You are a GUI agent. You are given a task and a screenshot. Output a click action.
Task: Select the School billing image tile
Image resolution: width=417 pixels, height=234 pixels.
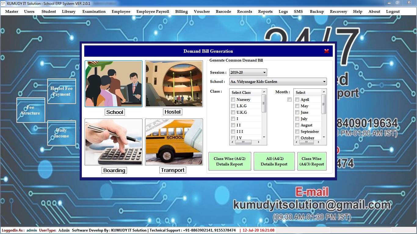point(114,84)
